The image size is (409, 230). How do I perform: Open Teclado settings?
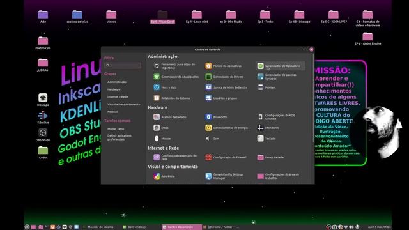click(266, 139)
